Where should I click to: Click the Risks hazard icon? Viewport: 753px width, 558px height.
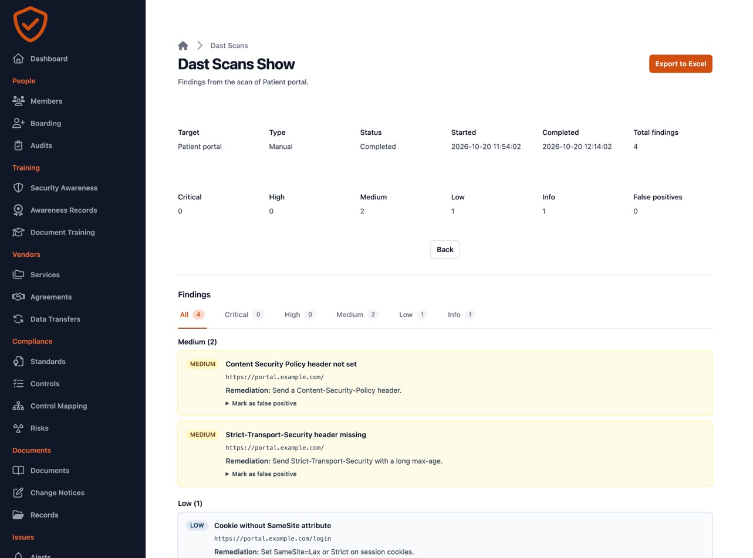(18, 428)
